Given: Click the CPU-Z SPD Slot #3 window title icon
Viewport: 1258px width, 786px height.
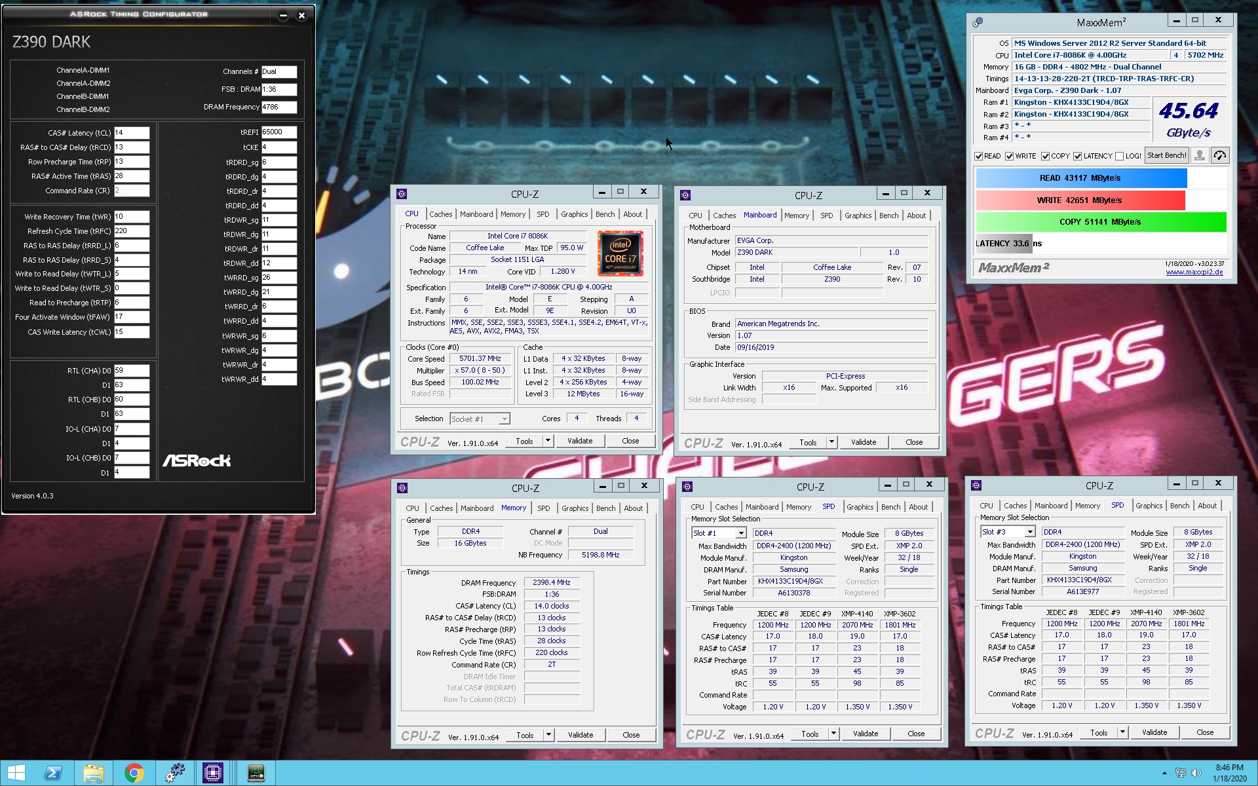Looking at the screenshot, I should [x=976, y=485].
